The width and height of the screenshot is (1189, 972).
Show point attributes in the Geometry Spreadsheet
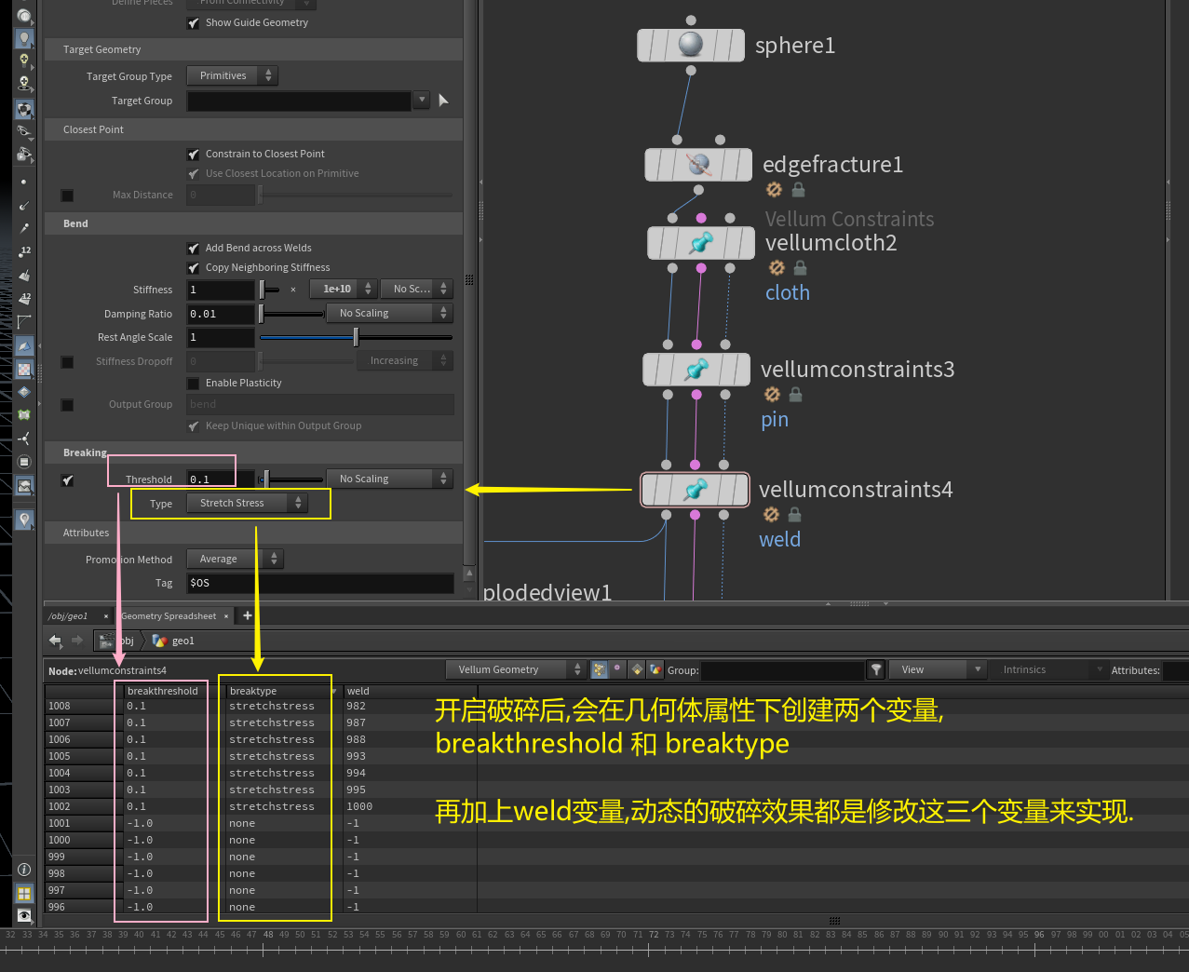pyautogui.click(x=600, y=669)
